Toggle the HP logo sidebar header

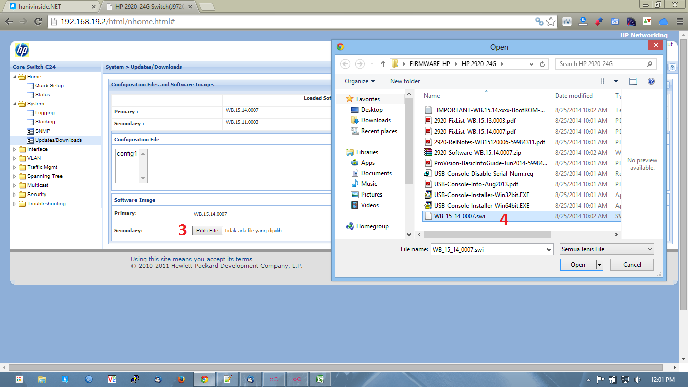[21, 50]
